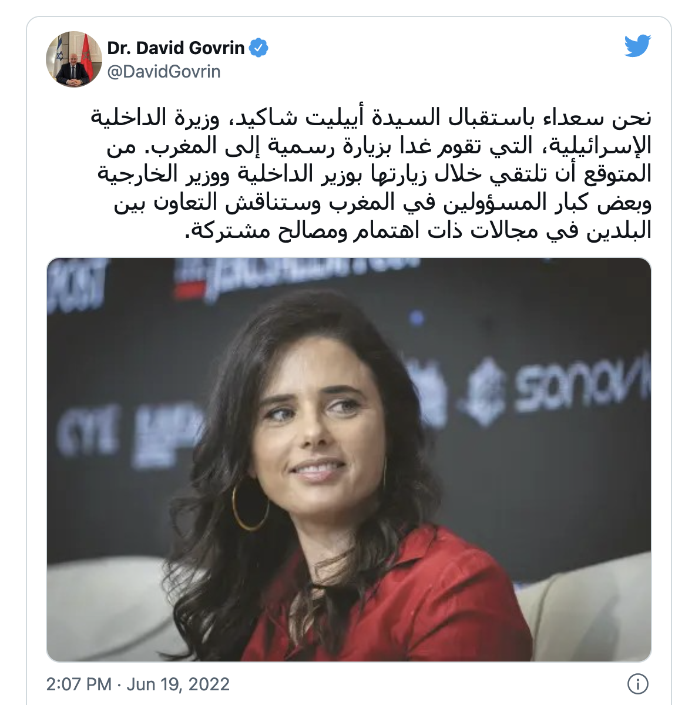Open Dr. David Govrin's profile avatar
685x705 pixels.
point(74,59)
